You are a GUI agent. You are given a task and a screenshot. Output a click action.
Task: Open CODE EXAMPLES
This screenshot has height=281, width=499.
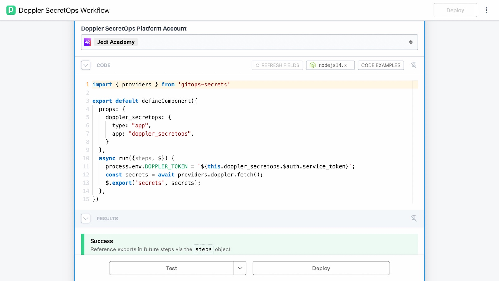pyautogui.click(x=381, y=65)
